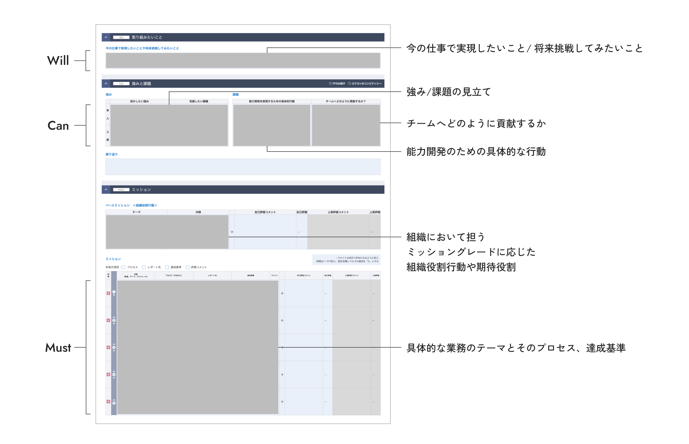Click the 今の仕事で実現したいこと heading text
689x444 pixels.
coord(142,48)
